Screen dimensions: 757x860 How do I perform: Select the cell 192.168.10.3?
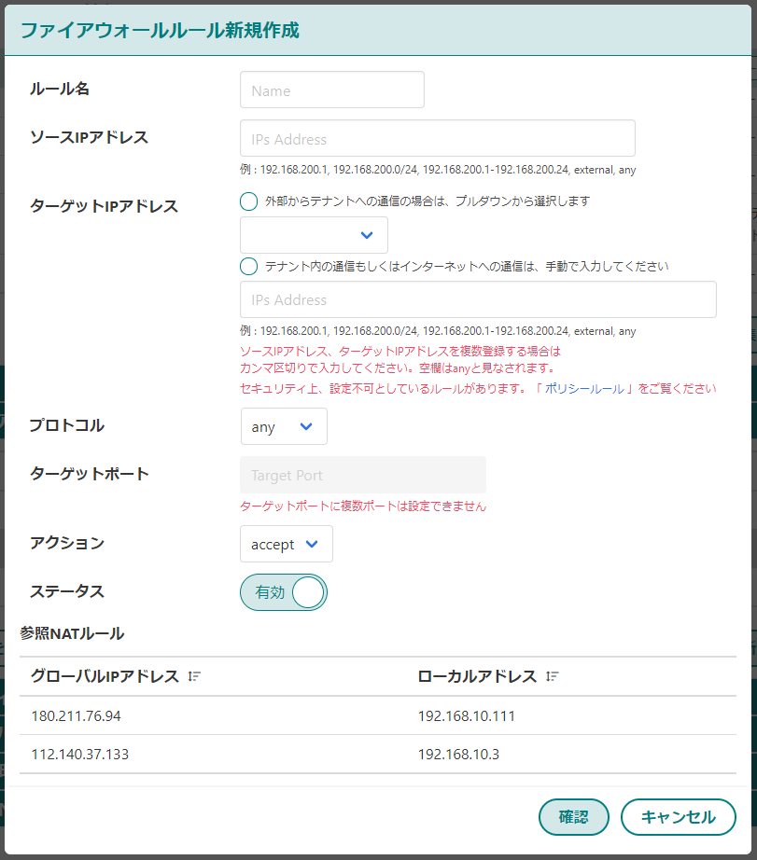(x=458, y=755)
